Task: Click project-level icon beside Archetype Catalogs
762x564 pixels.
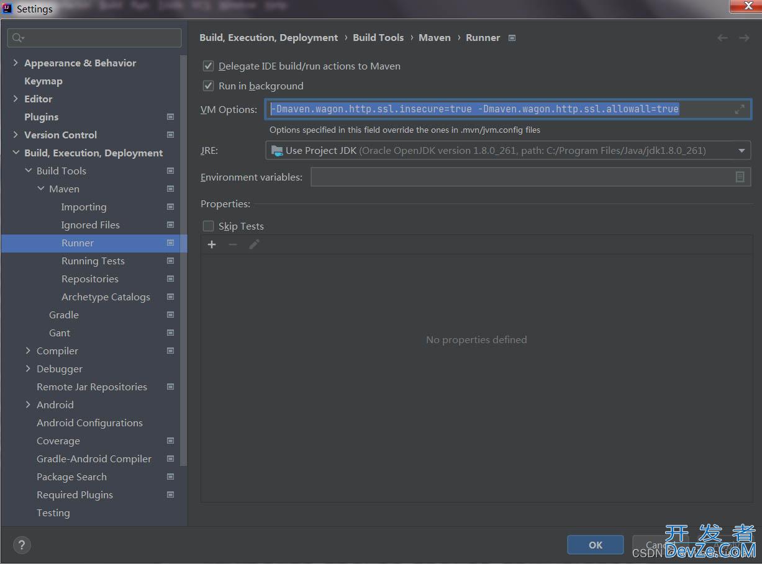Action: click(170, 297)
